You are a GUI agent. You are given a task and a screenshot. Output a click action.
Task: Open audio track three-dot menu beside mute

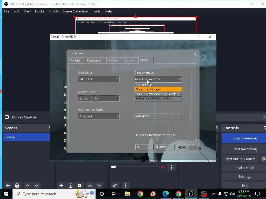(x=171, y=167)
